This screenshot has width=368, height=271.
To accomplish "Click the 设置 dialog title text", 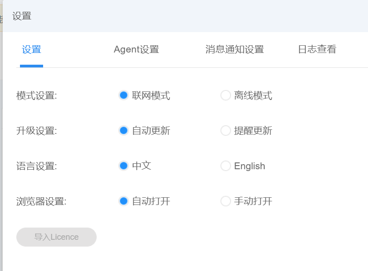I will click(22, 16).
